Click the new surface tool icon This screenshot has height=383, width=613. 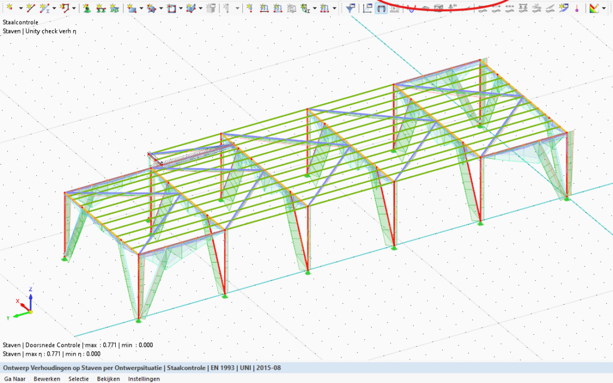point(132,8)
